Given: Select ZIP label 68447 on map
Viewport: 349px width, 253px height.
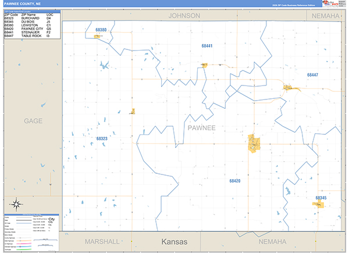Looking at the screenshot, I should (312, 75).
